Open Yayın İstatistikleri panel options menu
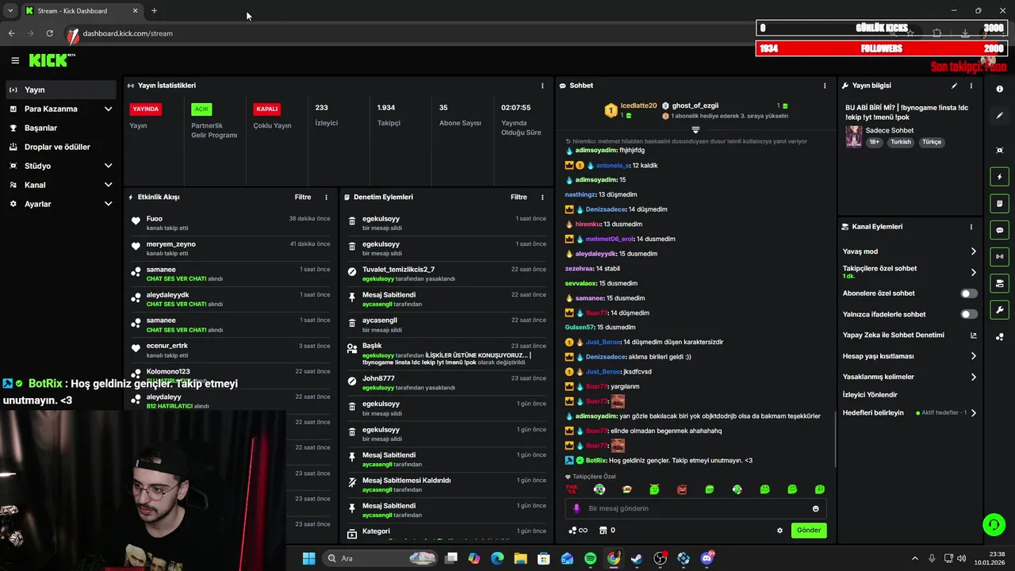1015x571 pixels. point(542,86)
